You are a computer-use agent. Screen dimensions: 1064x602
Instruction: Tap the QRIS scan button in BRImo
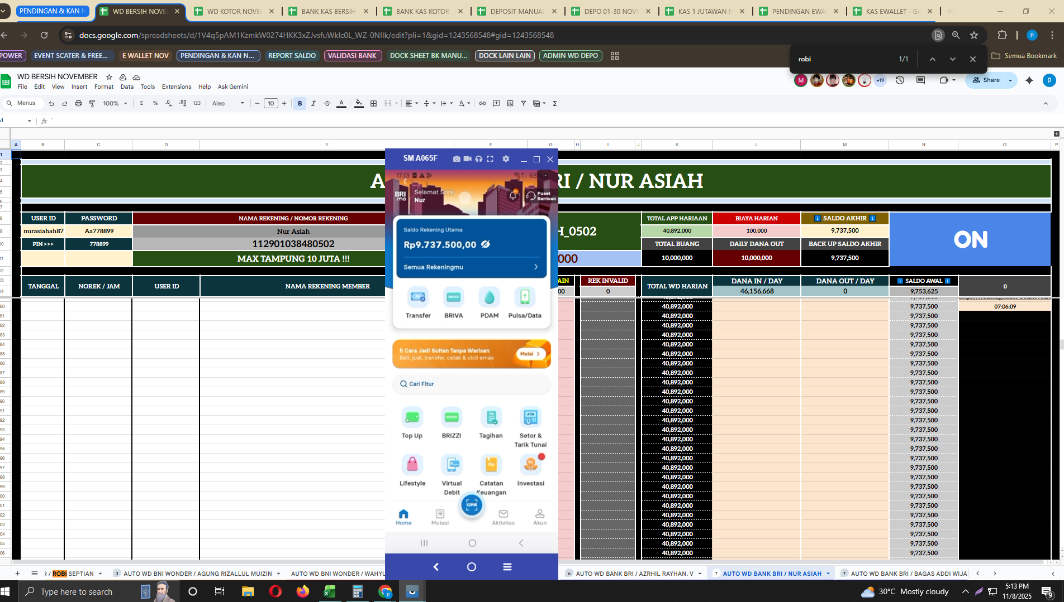click(472, 505)
